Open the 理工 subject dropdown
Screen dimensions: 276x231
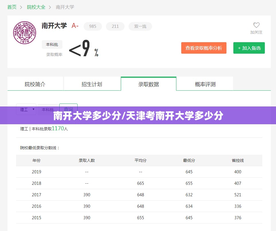[x=26, y=109]
